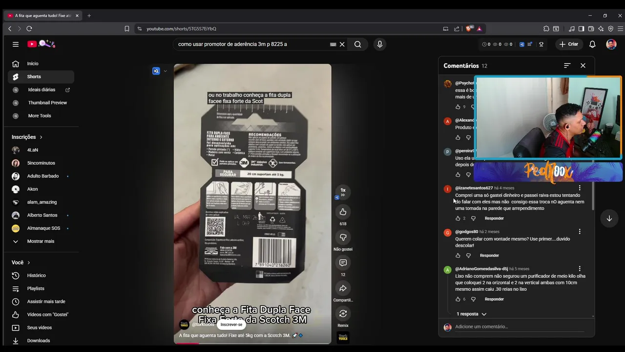The width and height of the screenshot is (625, 352).
Task: Share the Short via Compartilhar
Action: pyautogui.click(x=343, y=288)
